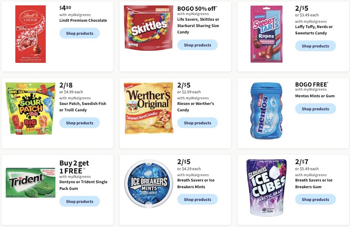
Task: Select the Werther's Original caramel candies image
Action: point(148,108)
